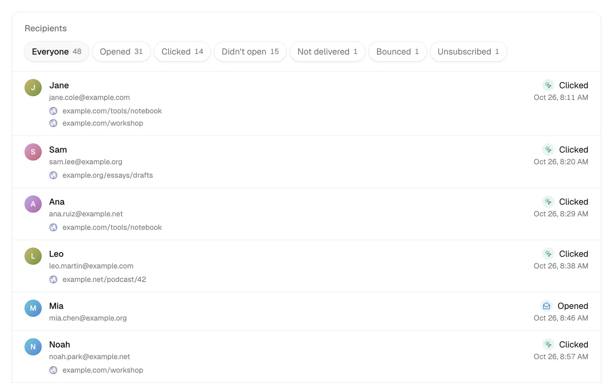Click the Clicked status icon in Jane's row
This screenshot has width=613, height=383.
(548, 85)
